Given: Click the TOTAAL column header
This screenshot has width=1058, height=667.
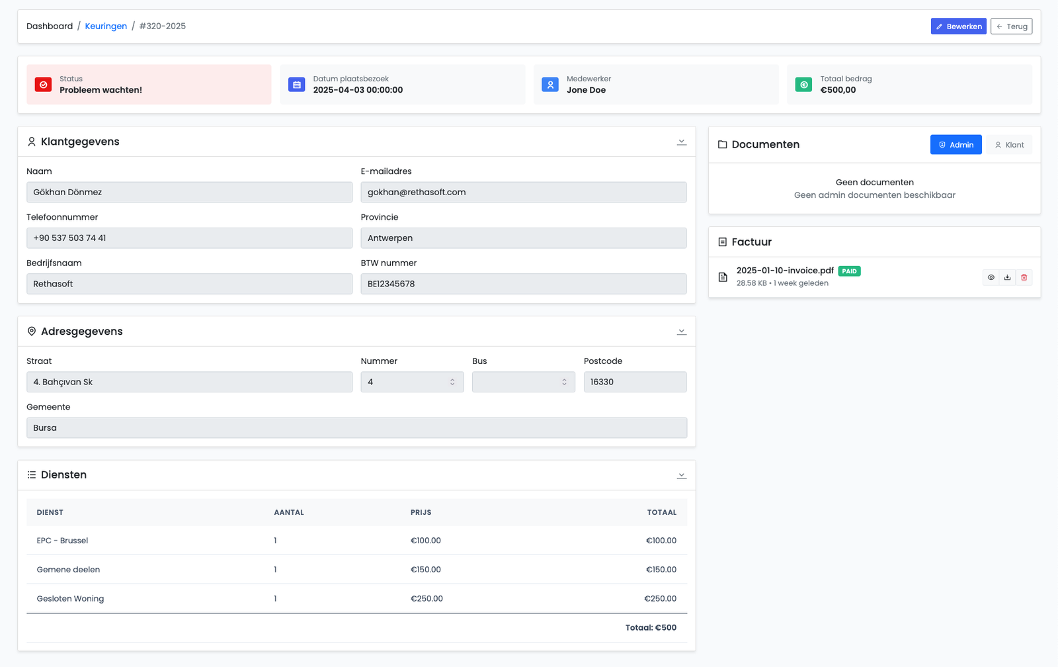Looking at the screenshot, I should click(x=662, y=513).
